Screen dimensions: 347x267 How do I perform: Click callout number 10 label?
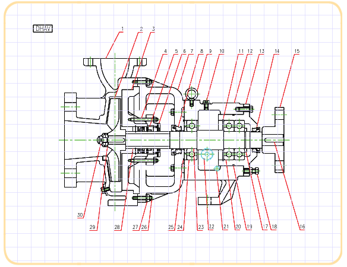[x=222, y=51]
